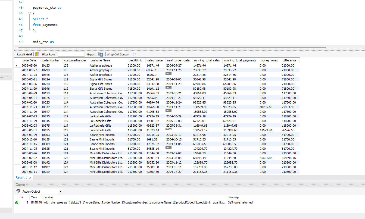Select difference value 76576.56
Image resolution: width=365 pixels, height=219 pixels.
coord(289,130)
